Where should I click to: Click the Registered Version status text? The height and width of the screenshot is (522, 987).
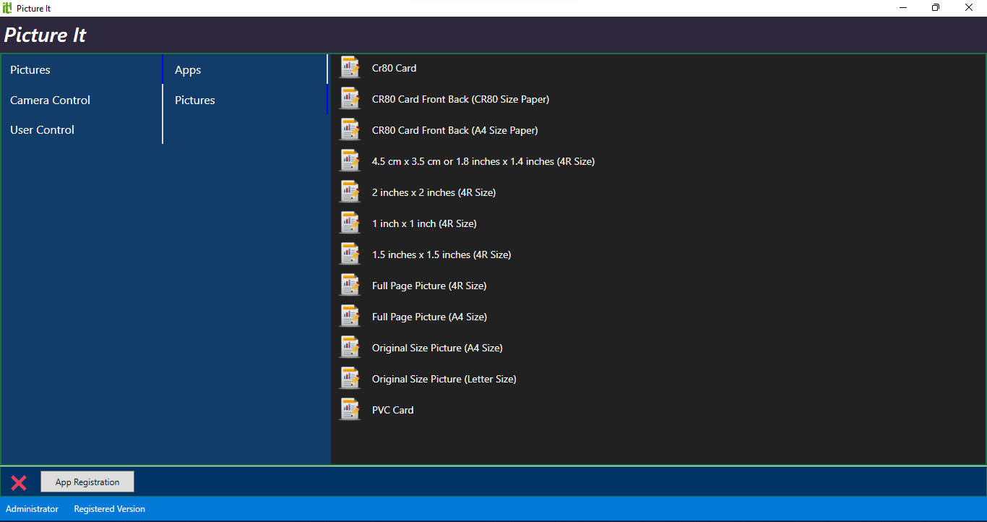click(x=109, y=509)
